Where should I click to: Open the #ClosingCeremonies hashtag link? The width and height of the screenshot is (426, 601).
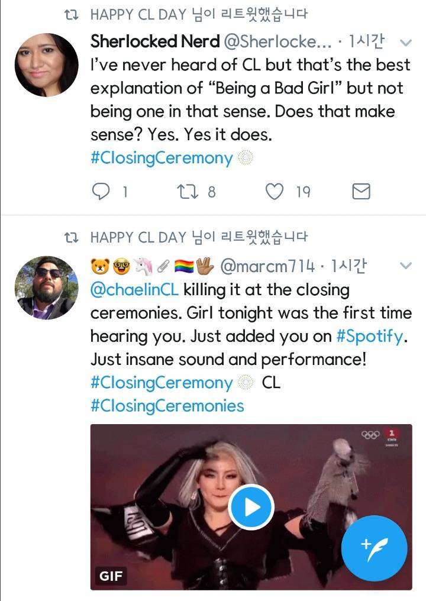click(x=167, y=406)
